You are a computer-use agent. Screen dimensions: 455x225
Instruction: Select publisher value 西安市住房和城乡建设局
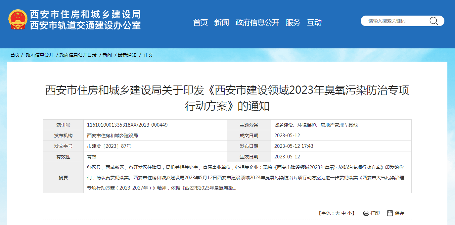[112, 136]
